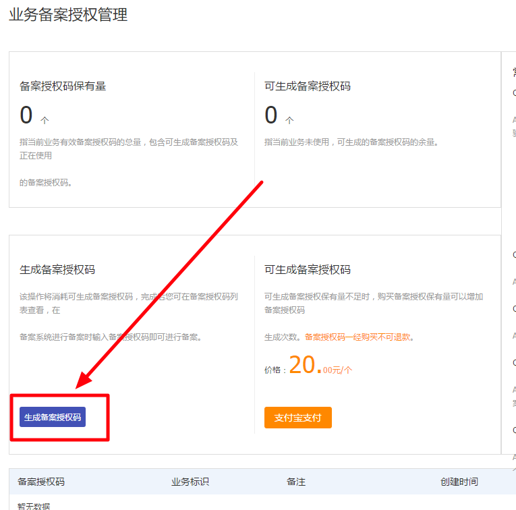The width and height of the screenshot is (516, 510).
Task: Click the 备注 column header
Action: tap(296, 482)
